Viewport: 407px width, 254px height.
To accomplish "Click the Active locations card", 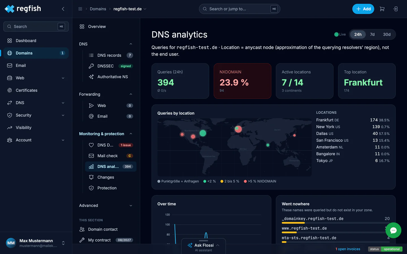I will tap(305, 81).
